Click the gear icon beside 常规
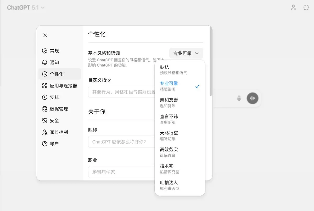This screenshot has height=211, width=314. [45, 51]
